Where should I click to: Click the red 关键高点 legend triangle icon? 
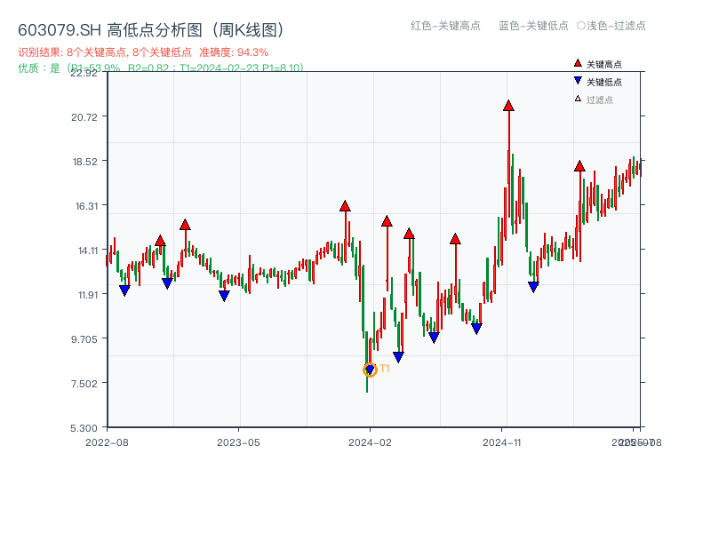coord(578,63)
